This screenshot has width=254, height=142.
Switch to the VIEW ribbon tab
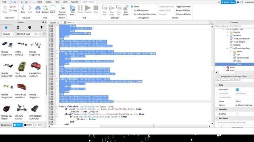click(x=65, y=2)
